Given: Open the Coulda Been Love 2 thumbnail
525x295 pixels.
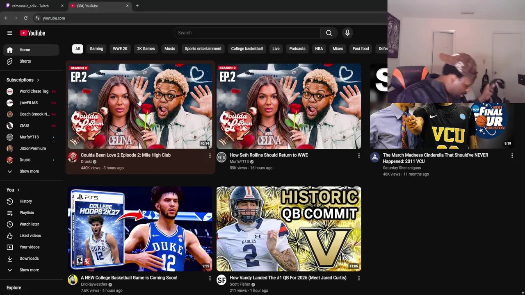Looking at the screenshot, I should click(x=140, y=106).
